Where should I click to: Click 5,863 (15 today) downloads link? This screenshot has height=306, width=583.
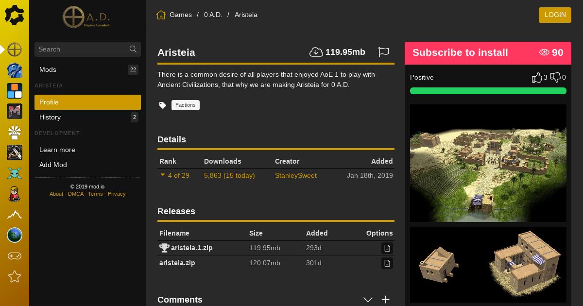[229, 175]
